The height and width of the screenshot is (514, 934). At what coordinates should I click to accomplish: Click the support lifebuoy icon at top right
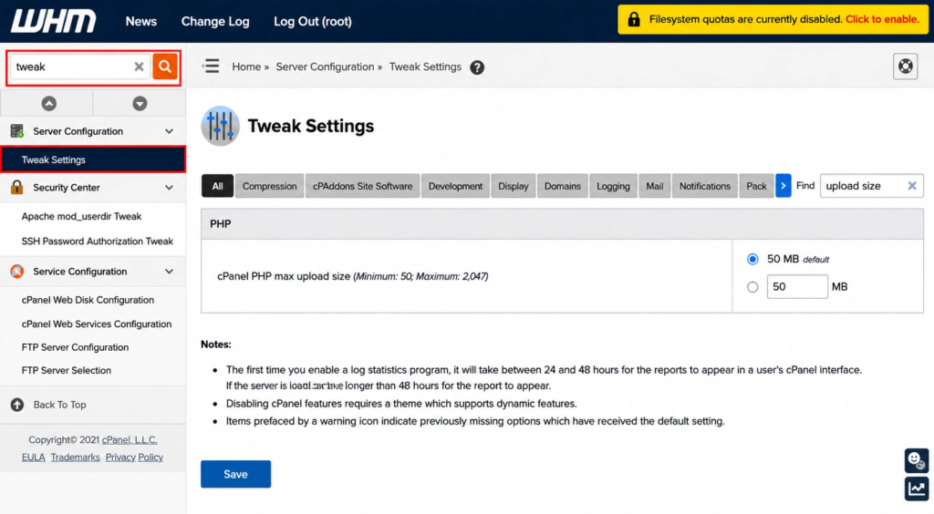(x=906, y=66)
